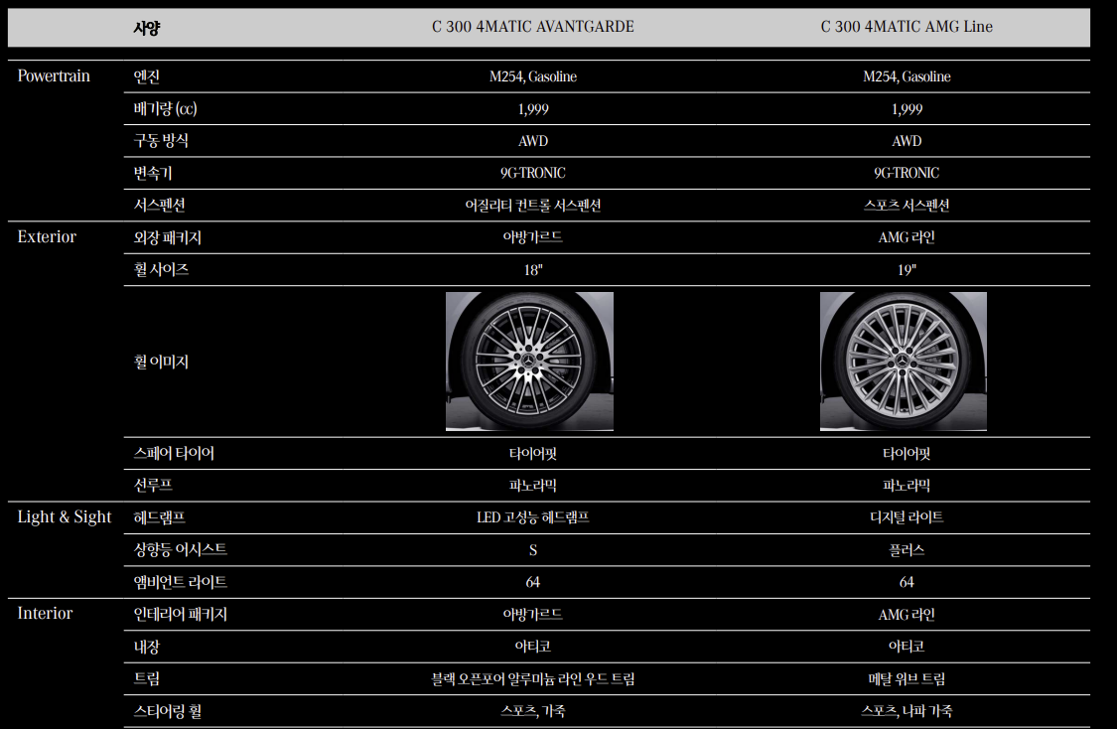
Task: Click the 18" wheel size value
Action: (533, 270)
